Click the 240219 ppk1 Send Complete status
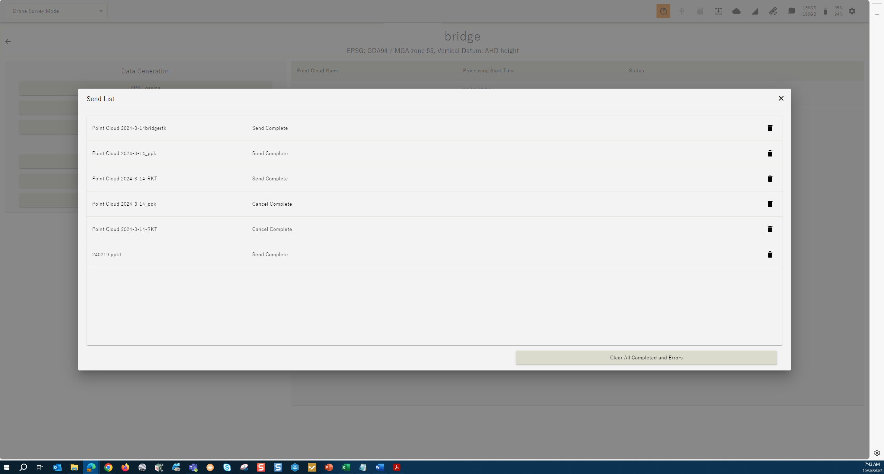The width and height of the screenshot is (884, 474). 270,254
